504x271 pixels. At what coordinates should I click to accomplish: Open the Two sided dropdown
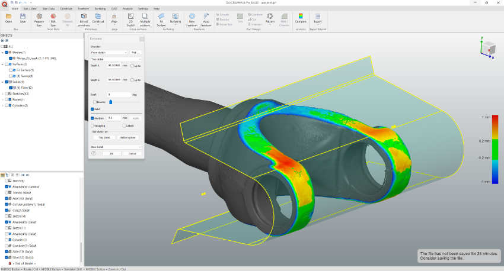tap(116, 59)
